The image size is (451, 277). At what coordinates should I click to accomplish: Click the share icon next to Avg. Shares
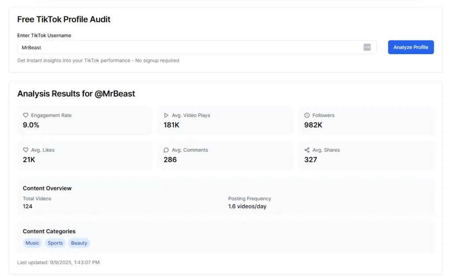(x=307, y=150)
